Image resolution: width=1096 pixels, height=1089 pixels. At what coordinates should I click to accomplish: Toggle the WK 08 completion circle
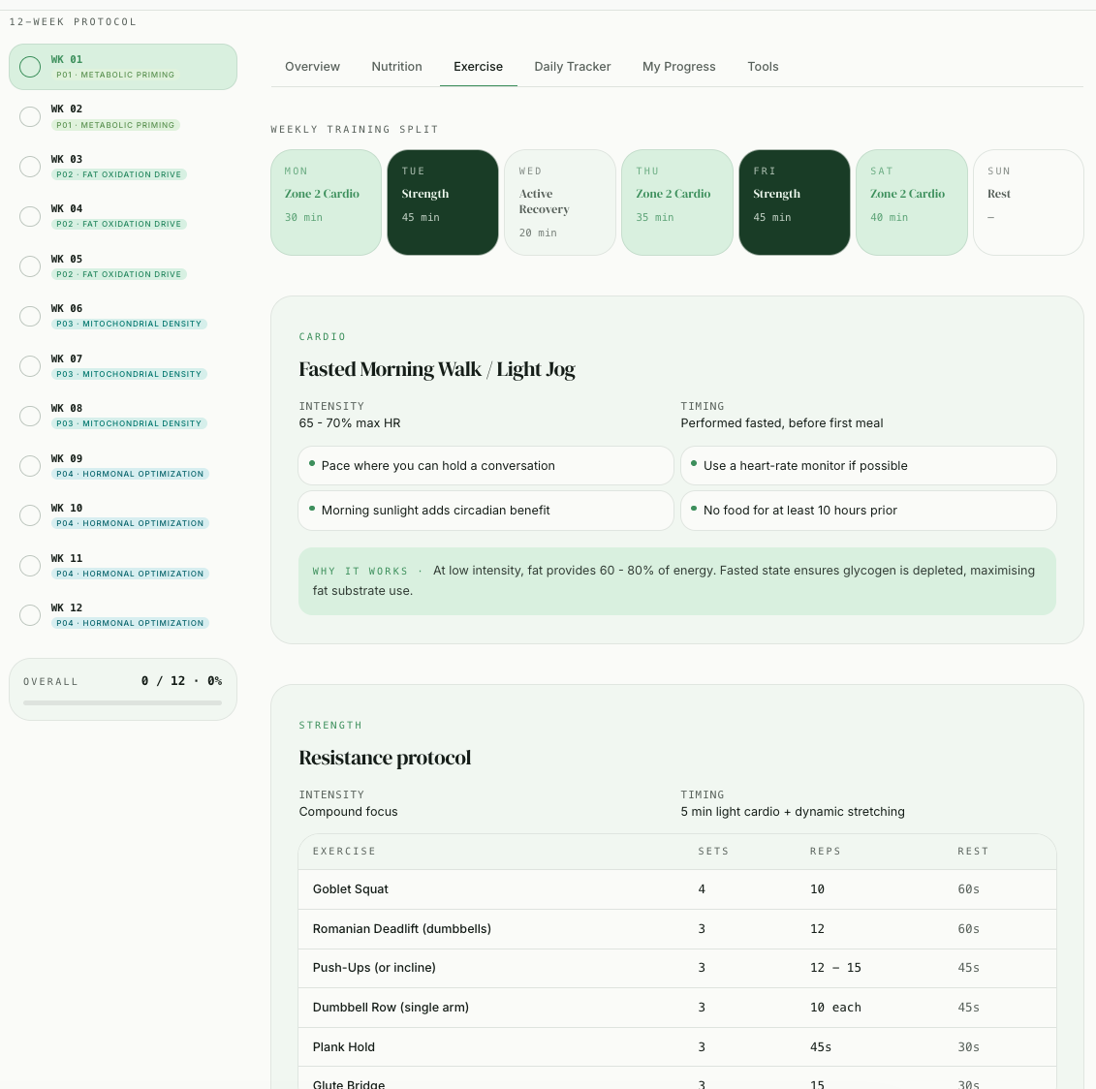tap(30, 416)
